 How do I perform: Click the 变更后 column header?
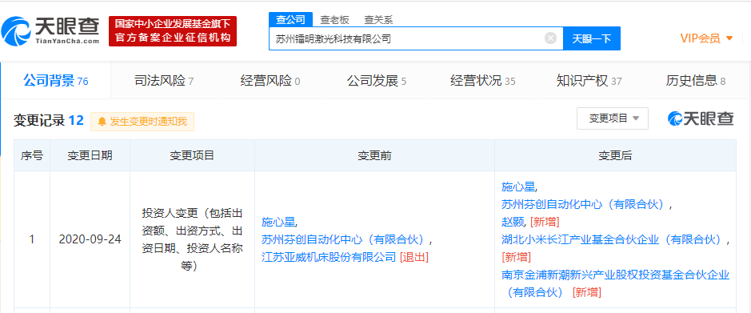615,155
